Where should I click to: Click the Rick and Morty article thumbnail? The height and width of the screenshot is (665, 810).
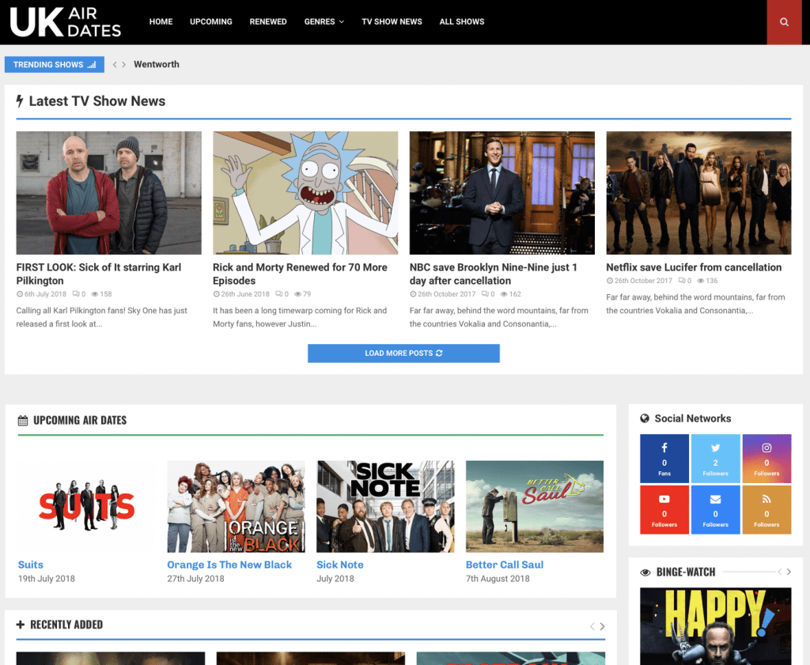tap(305, 193)
